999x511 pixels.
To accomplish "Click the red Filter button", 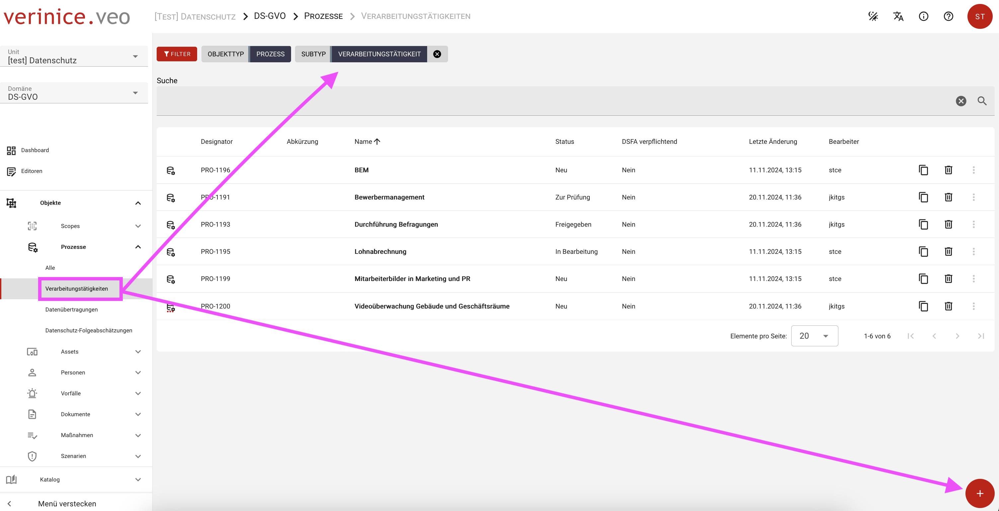I will click(x=177, y=54).
